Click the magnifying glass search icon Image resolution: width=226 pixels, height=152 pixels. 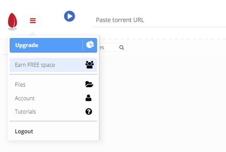[122, 47]
